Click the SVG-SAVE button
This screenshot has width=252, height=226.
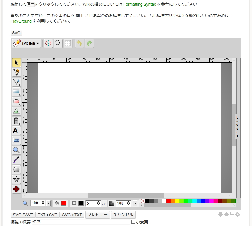pyautogui.click(x=23, y=215)
